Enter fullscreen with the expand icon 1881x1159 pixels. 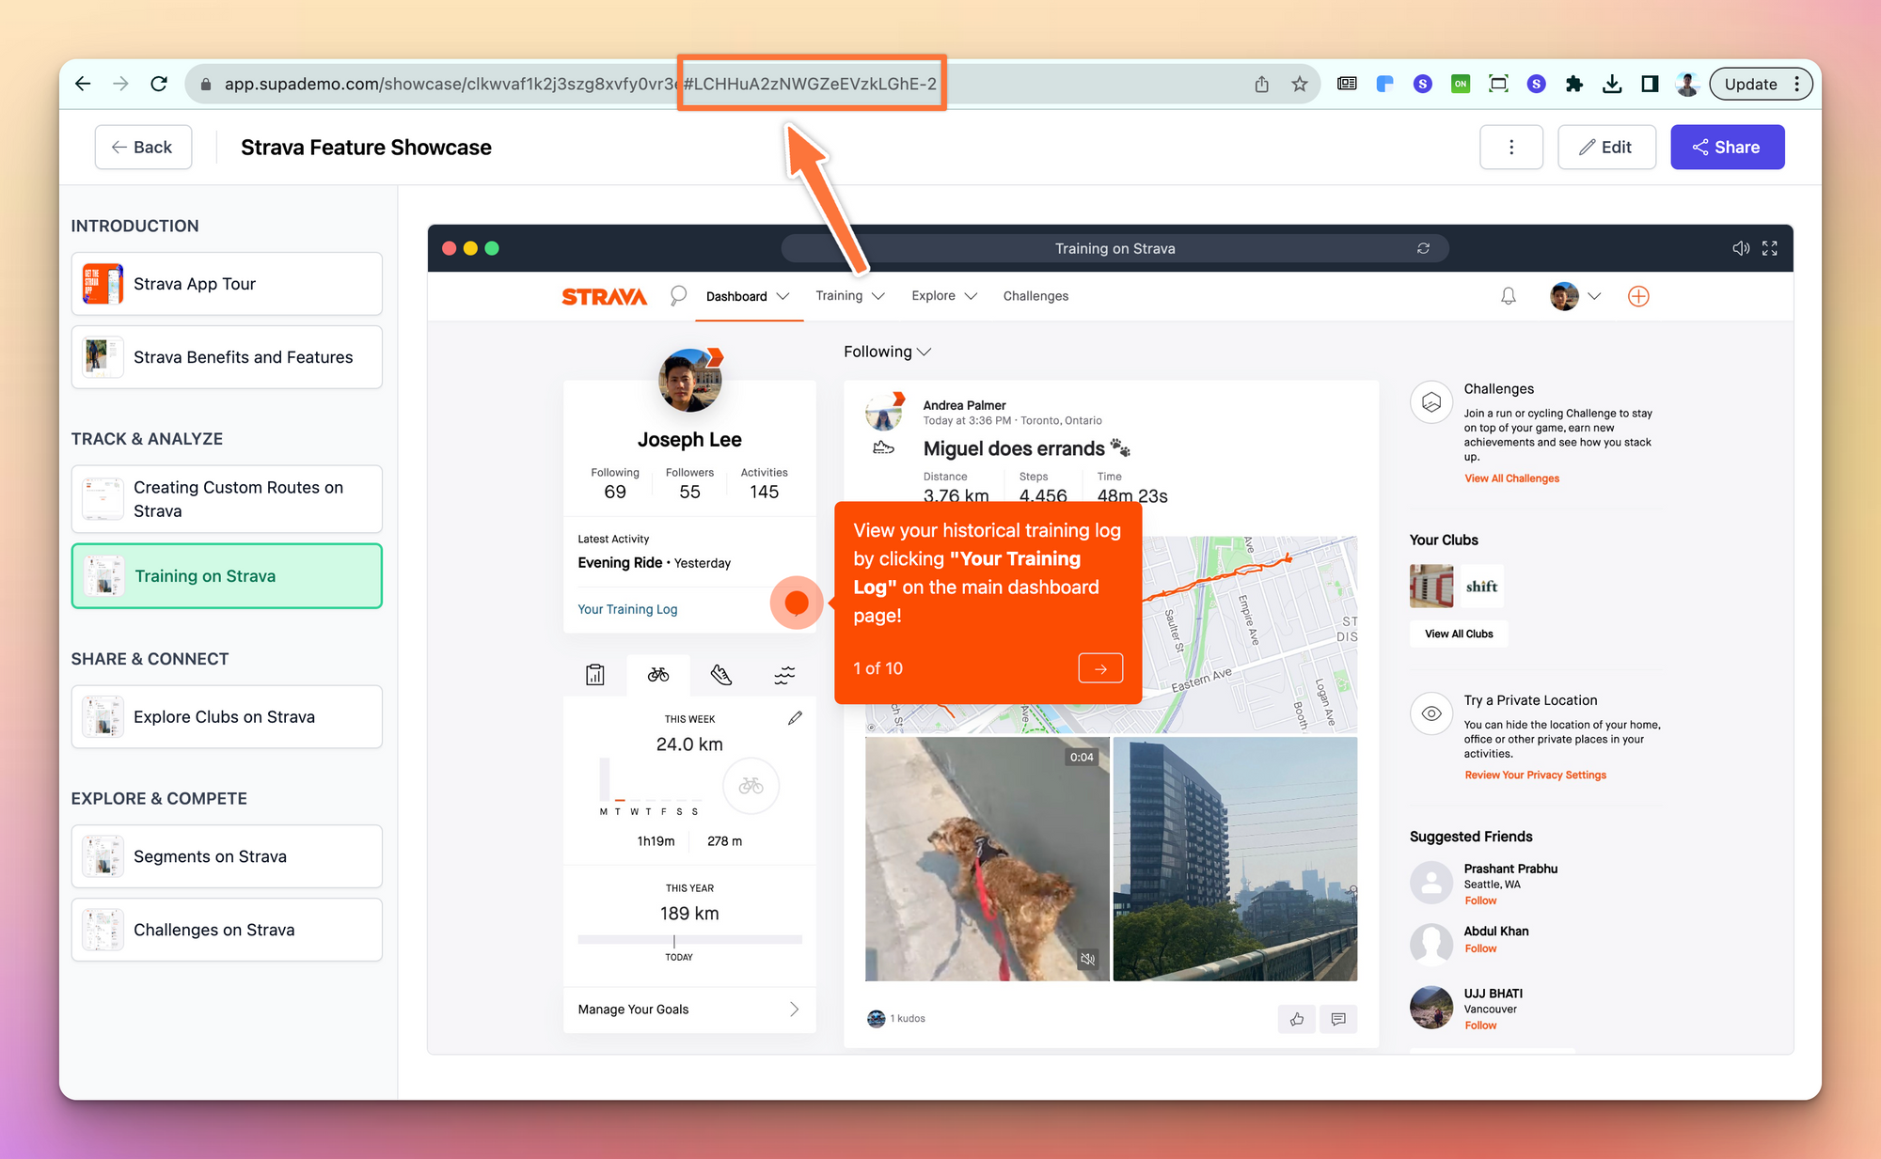(x=1769, y=248)
